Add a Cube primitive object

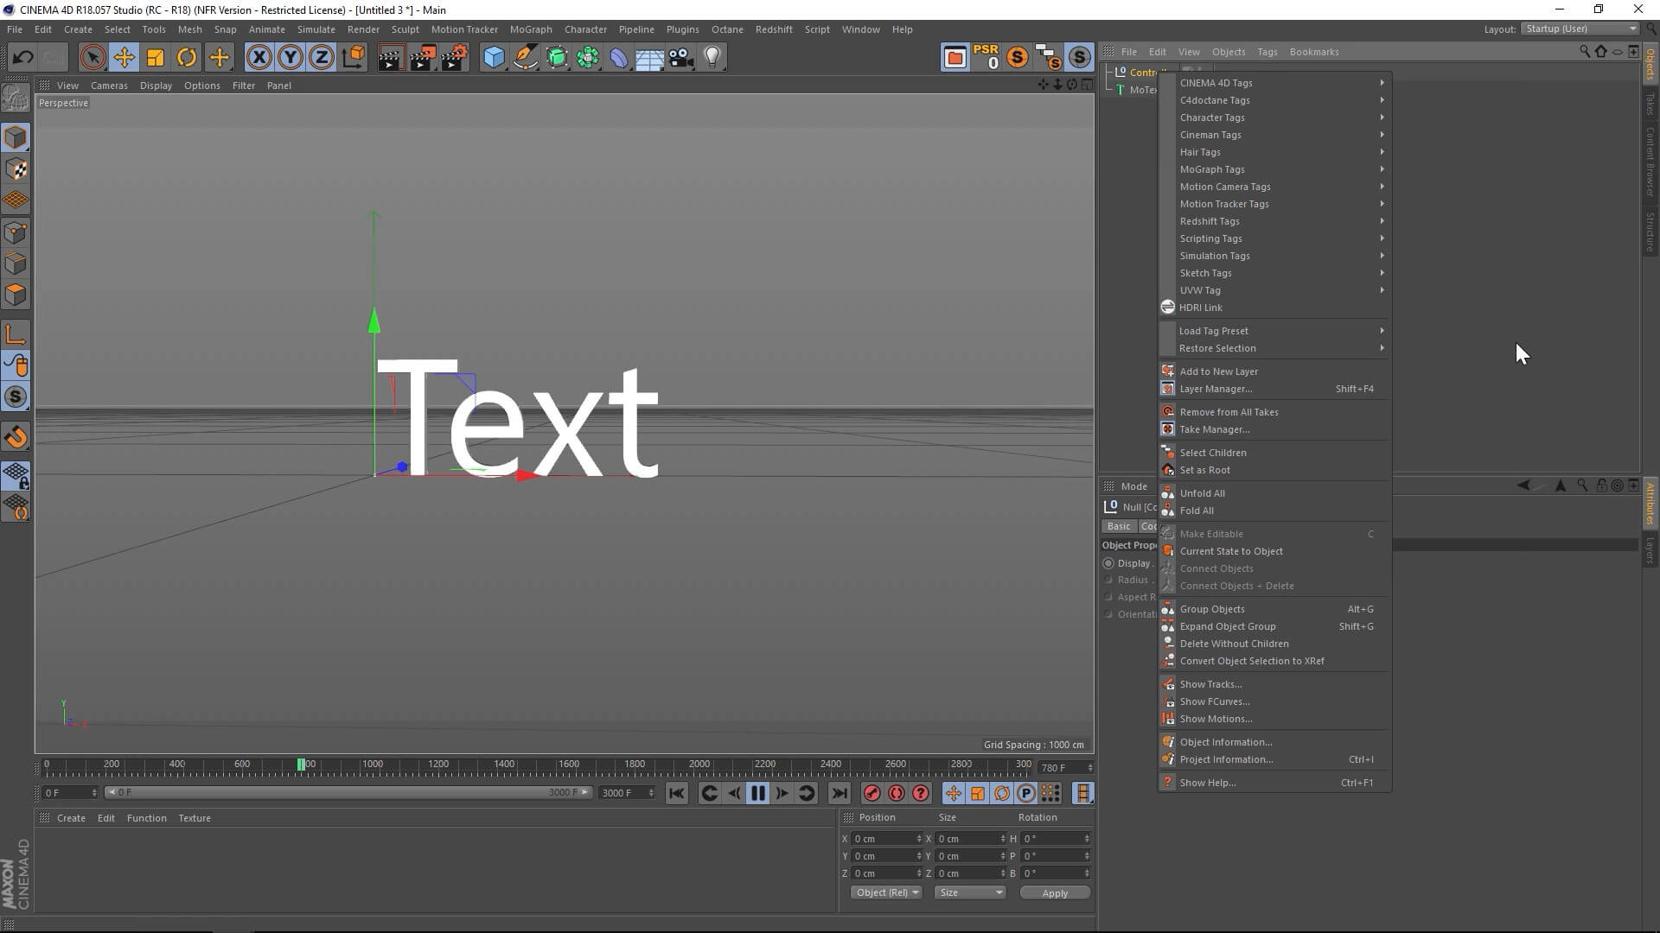(x=494, y=58)
